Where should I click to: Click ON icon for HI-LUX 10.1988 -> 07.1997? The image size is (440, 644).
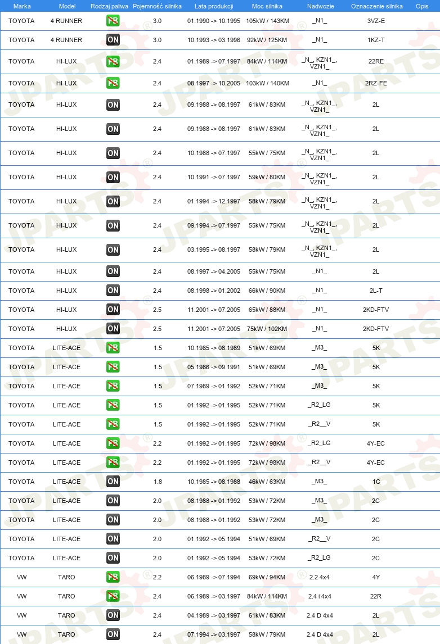113,153
